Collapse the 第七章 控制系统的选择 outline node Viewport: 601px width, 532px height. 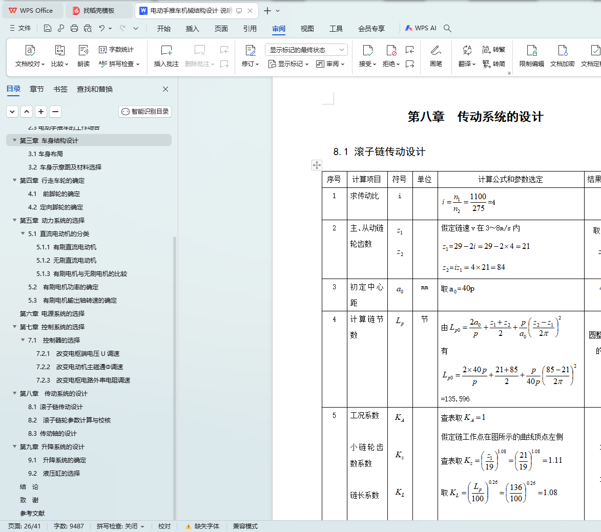pyautogui.click(x=14, y=327)
